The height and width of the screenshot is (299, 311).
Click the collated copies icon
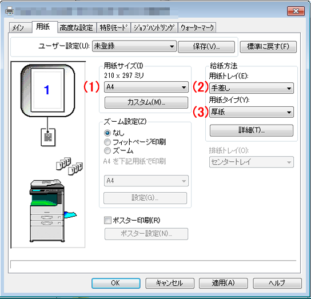[69, 166]
